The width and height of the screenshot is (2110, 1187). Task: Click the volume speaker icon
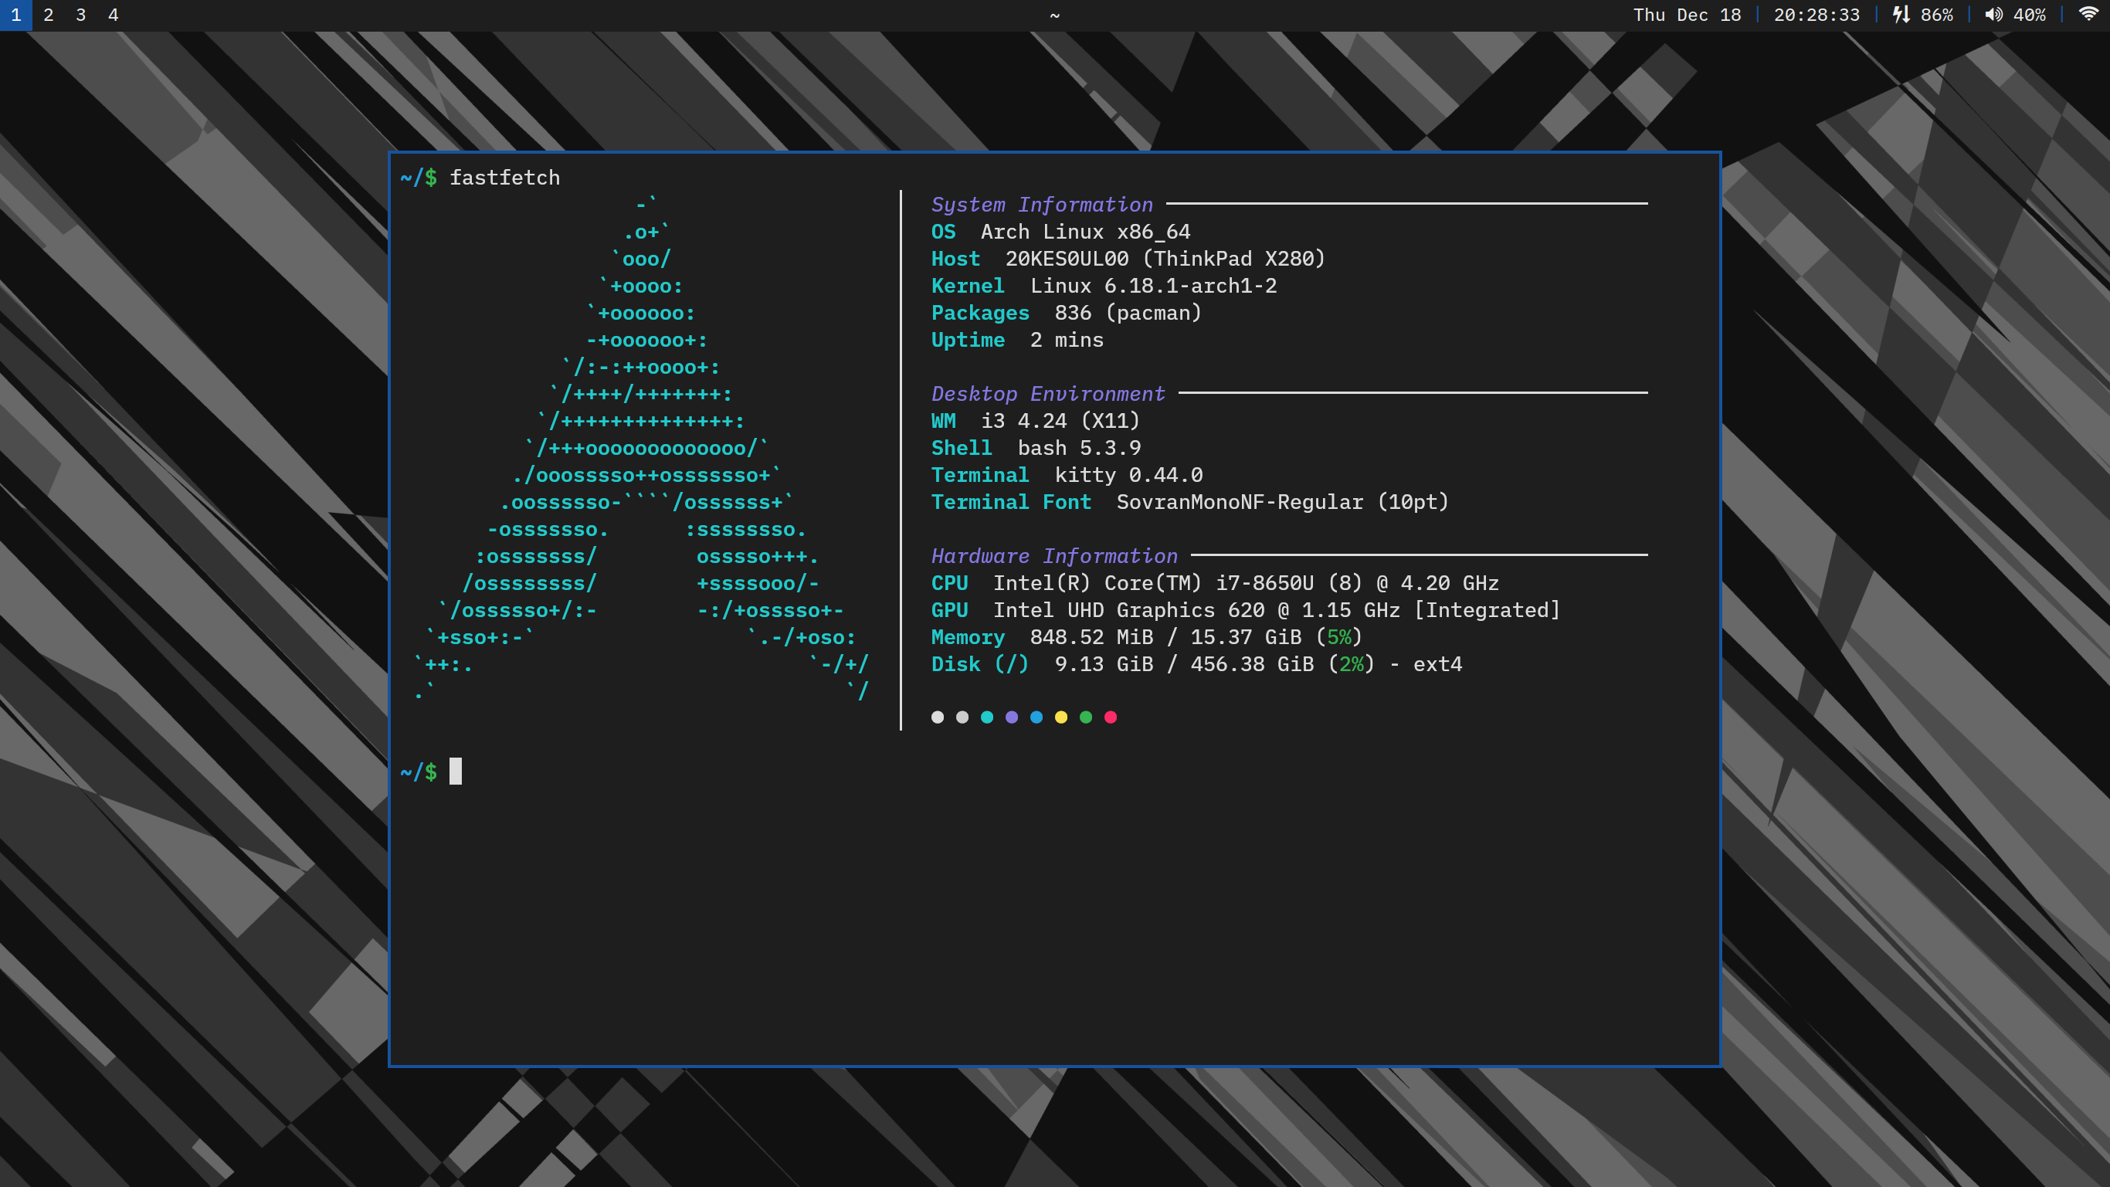pos(1993,15)
